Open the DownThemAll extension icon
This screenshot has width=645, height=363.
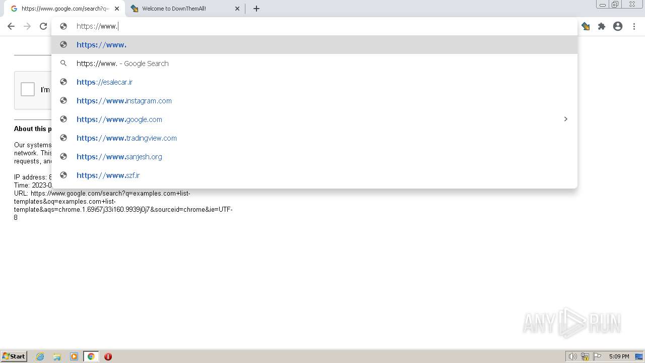pos(586,26)
